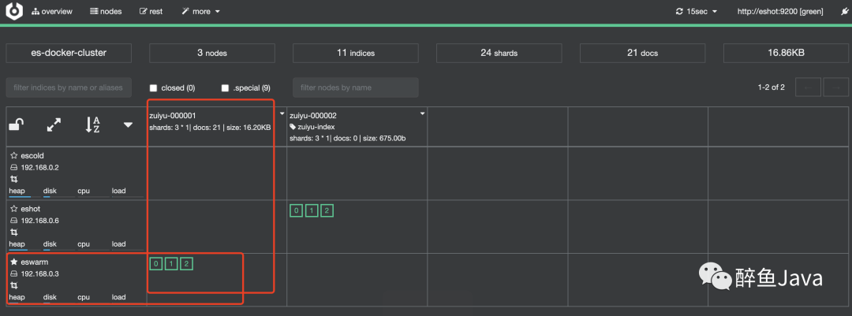Viewport: 852px width, 316px height.
Task: Click the star beside escold node
Action: click(x=14, y=155)
